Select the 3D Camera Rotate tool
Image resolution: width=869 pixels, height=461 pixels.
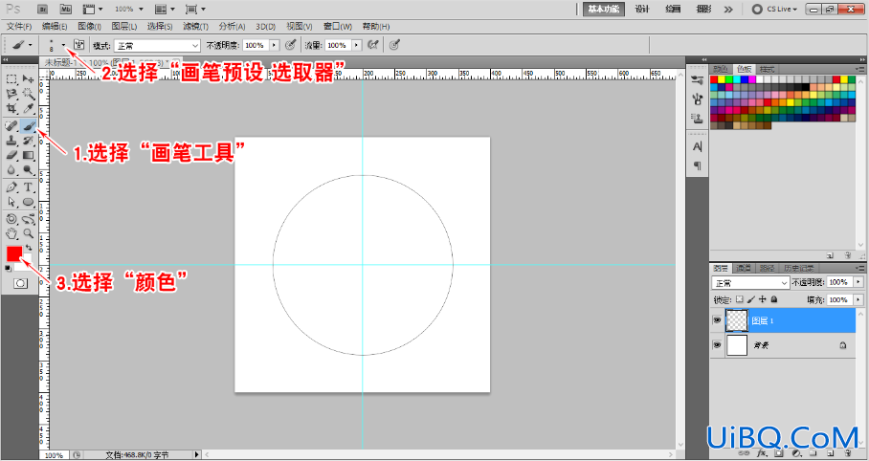(x=29, y=219)
